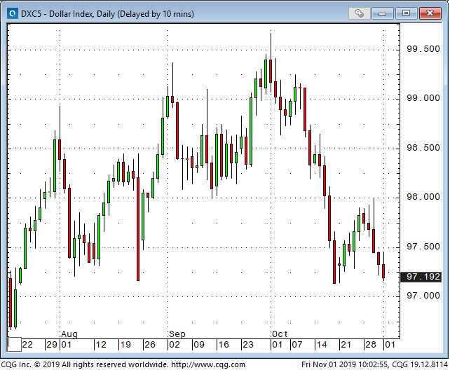Click the current price label 97.192

(x=421, y=277)
